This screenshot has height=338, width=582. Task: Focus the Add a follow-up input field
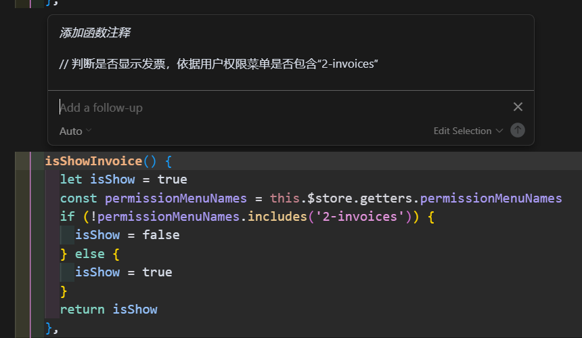[x=282, y=108]
